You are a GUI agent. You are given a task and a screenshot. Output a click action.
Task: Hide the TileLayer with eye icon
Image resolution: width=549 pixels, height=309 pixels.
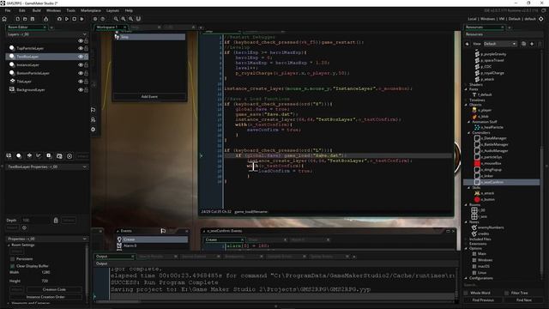[81, 82]
